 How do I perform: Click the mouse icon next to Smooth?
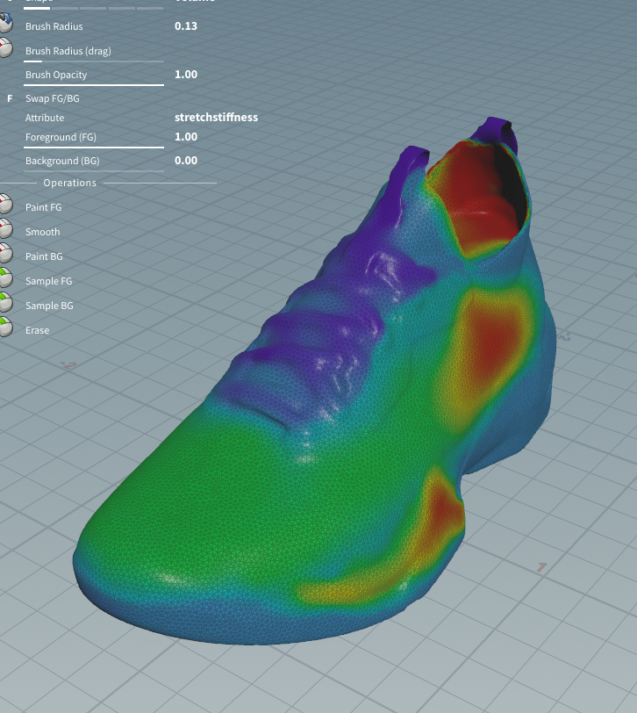point(6,228)
